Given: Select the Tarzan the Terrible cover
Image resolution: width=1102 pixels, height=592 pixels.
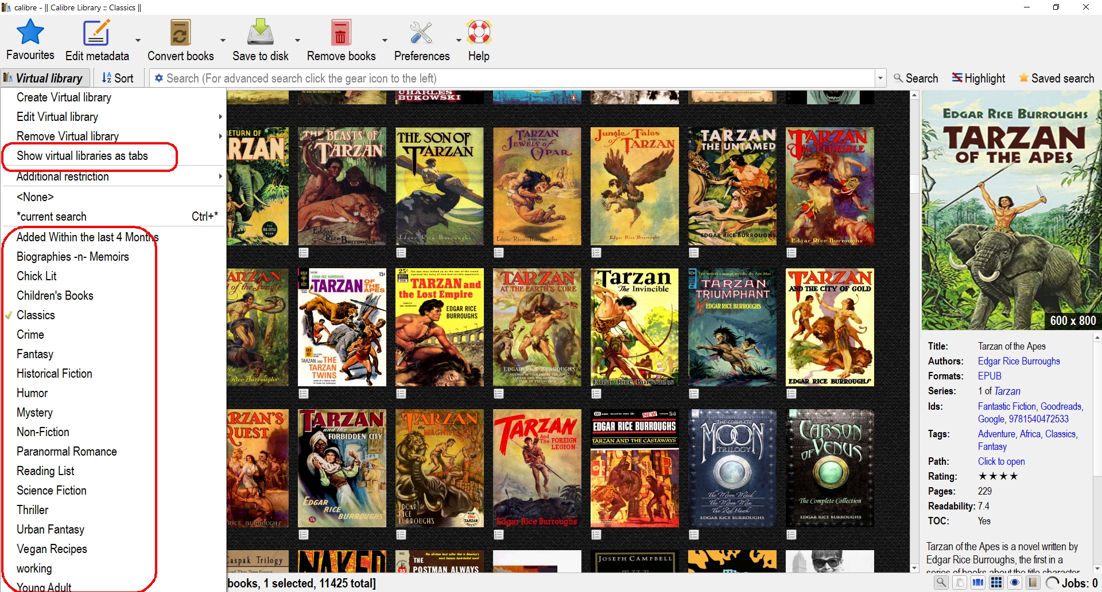Looking at the screenshot, I should (830, 186).
